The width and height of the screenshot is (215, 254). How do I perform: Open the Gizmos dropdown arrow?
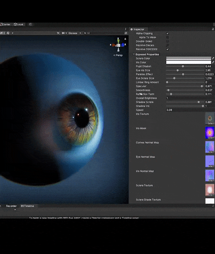[80, 33]
